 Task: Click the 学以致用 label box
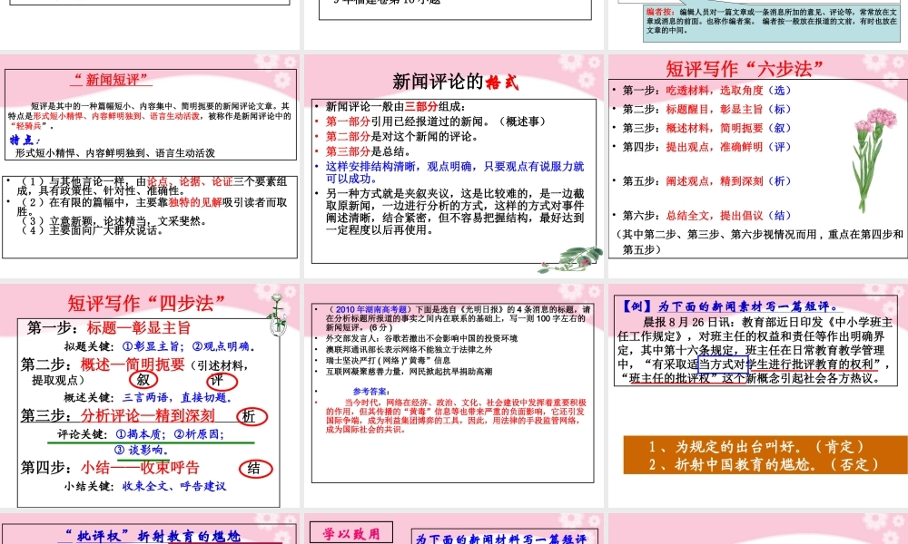[x=351, y=532]
